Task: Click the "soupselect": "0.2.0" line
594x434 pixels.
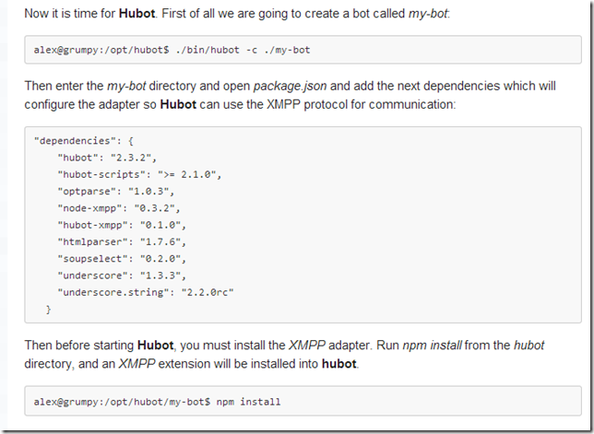Action: (x=122, y=258)
